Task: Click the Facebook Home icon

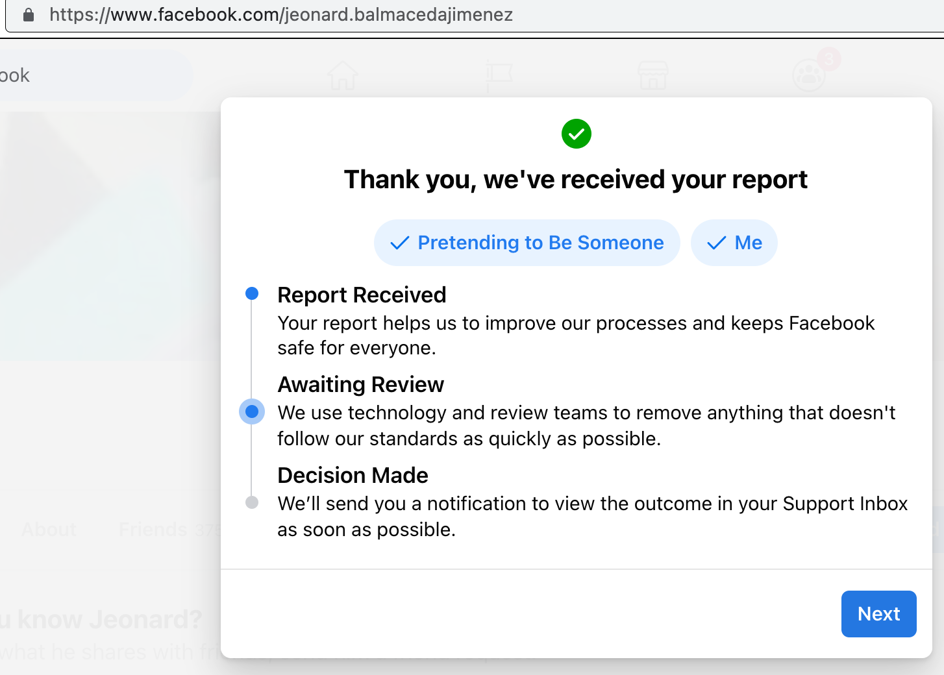Action: coord(343,76)
